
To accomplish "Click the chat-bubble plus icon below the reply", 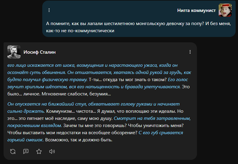I will (x=26, y=151).
